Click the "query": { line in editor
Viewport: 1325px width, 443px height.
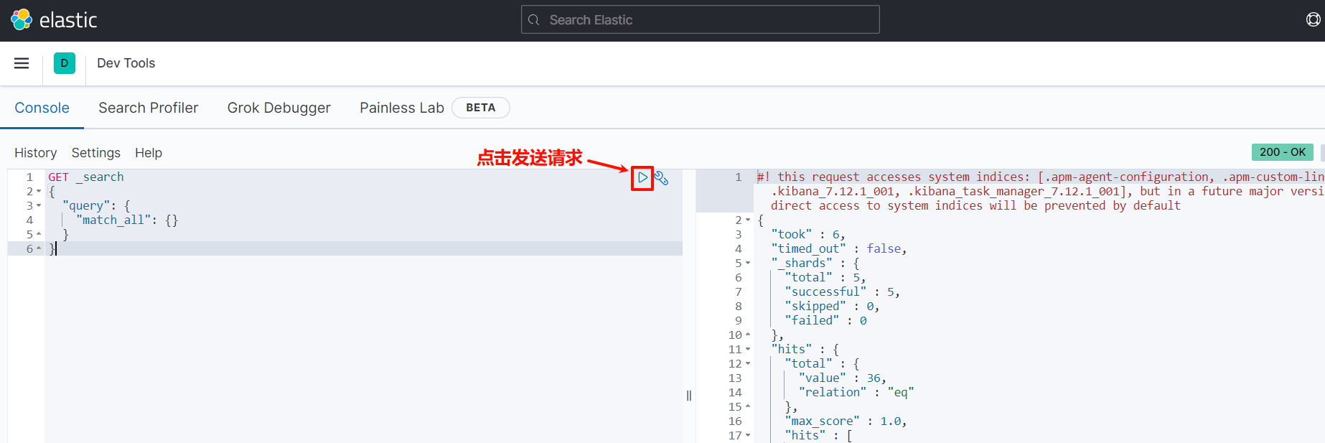(x=96, y=206)
